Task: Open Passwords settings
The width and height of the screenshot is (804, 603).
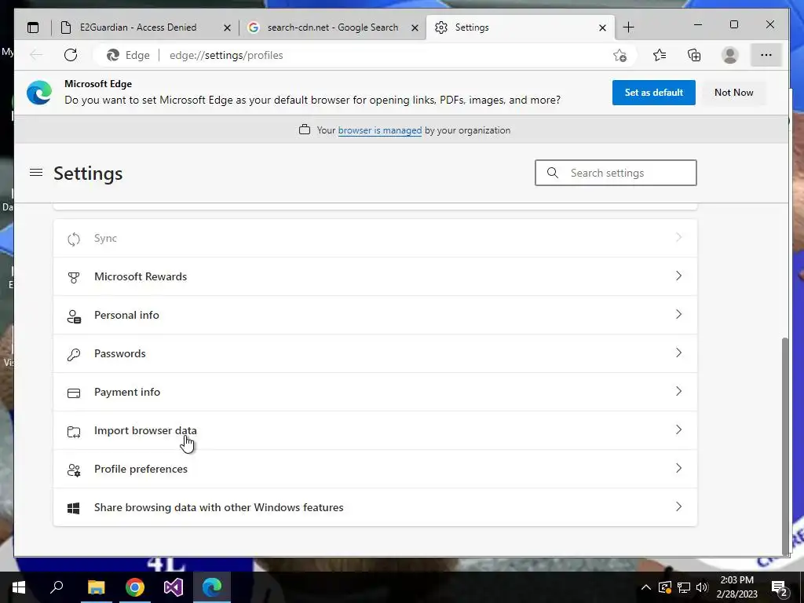Action: (375, 353)
